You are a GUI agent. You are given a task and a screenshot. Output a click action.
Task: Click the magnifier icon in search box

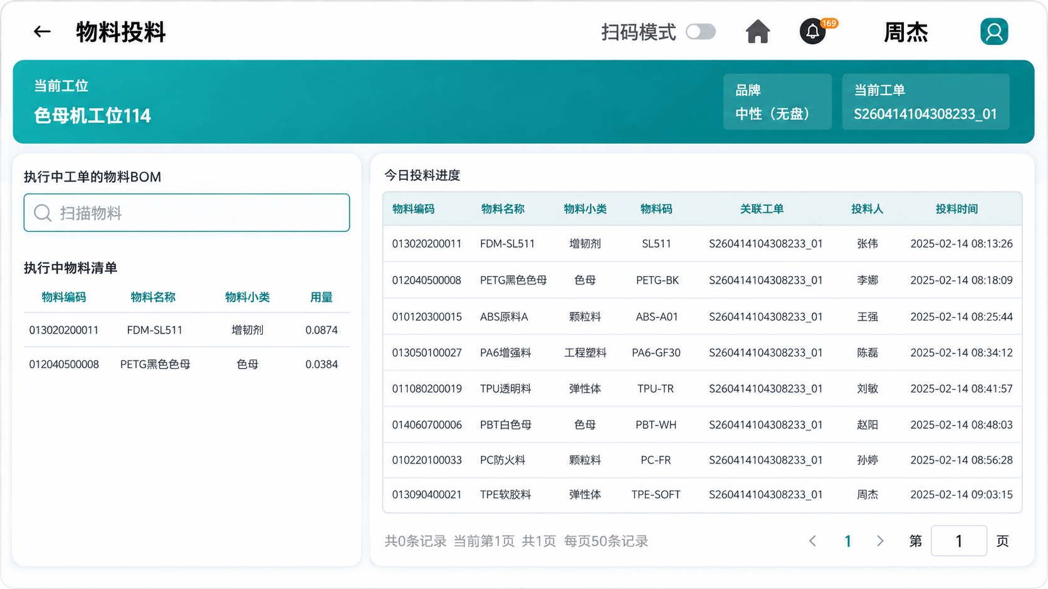[x=43, y=213]
